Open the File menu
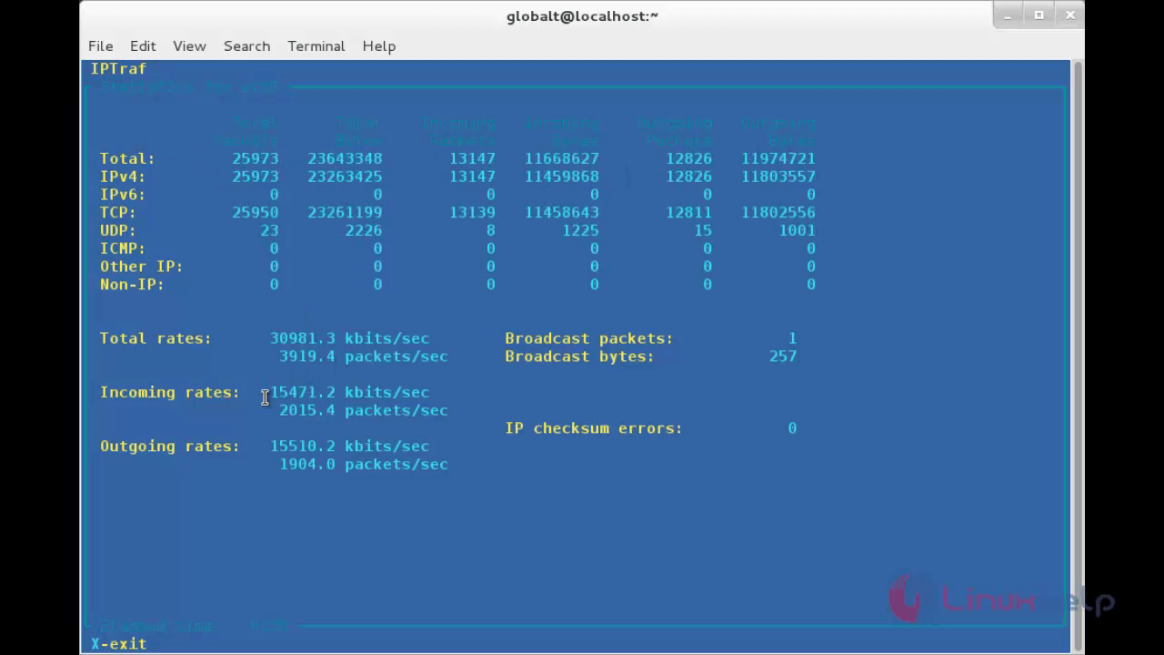The width and height of the screenshot is (1164, 655). click(100, 45)
